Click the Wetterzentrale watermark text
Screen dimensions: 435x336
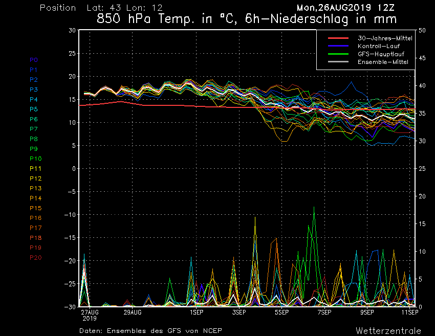tap(388, 330)
